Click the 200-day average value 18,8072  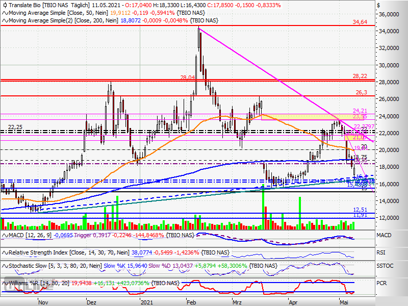pos(131,20)
